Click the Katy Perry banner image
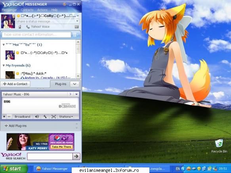 [28, 142]
